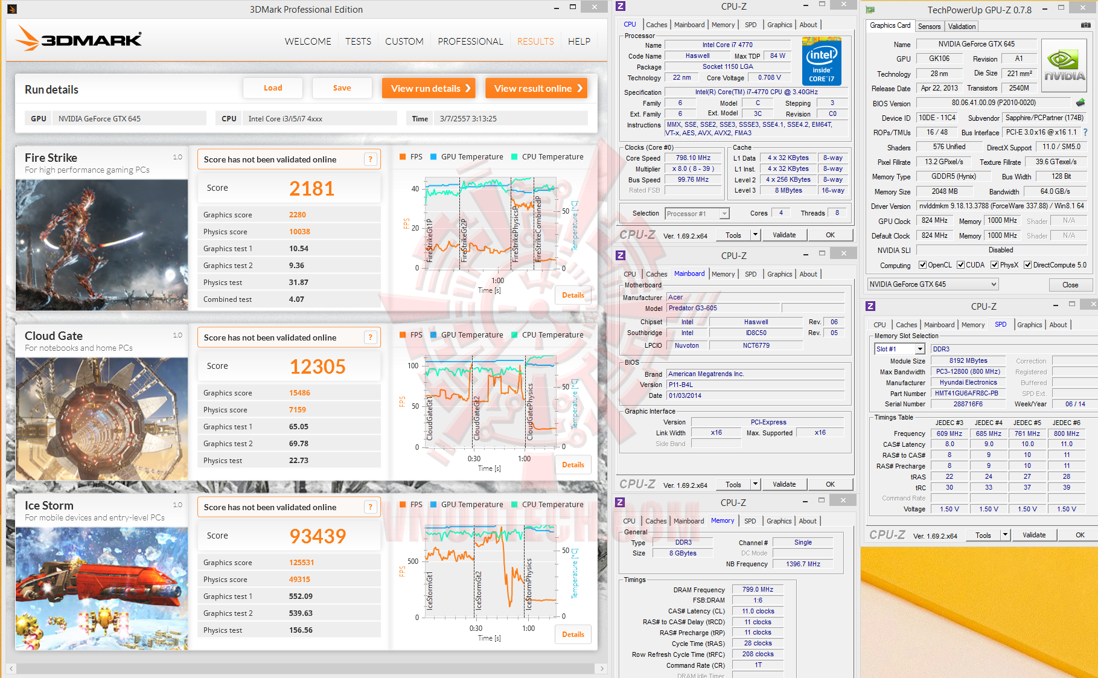This screenshot has width=1098, height=678.
Task: Click the GPU Temperature legend swatch for Cloud Gate
Action: (433, 335)
